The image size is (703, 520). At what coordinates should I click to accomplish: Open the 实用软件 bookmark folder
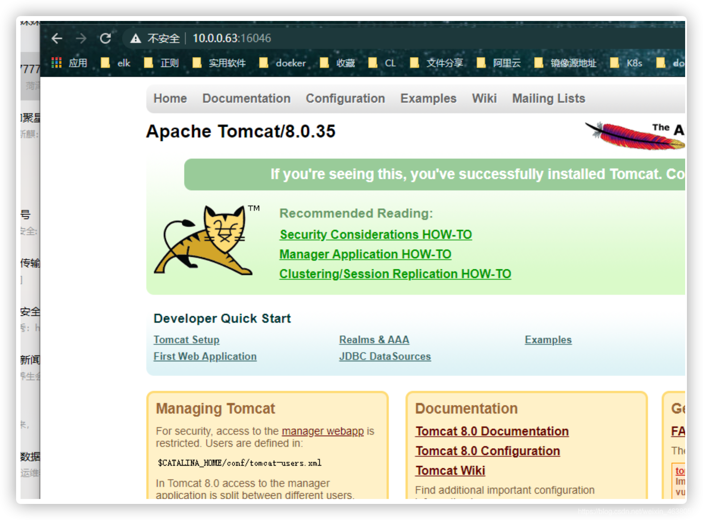click(x=219, y=63)
